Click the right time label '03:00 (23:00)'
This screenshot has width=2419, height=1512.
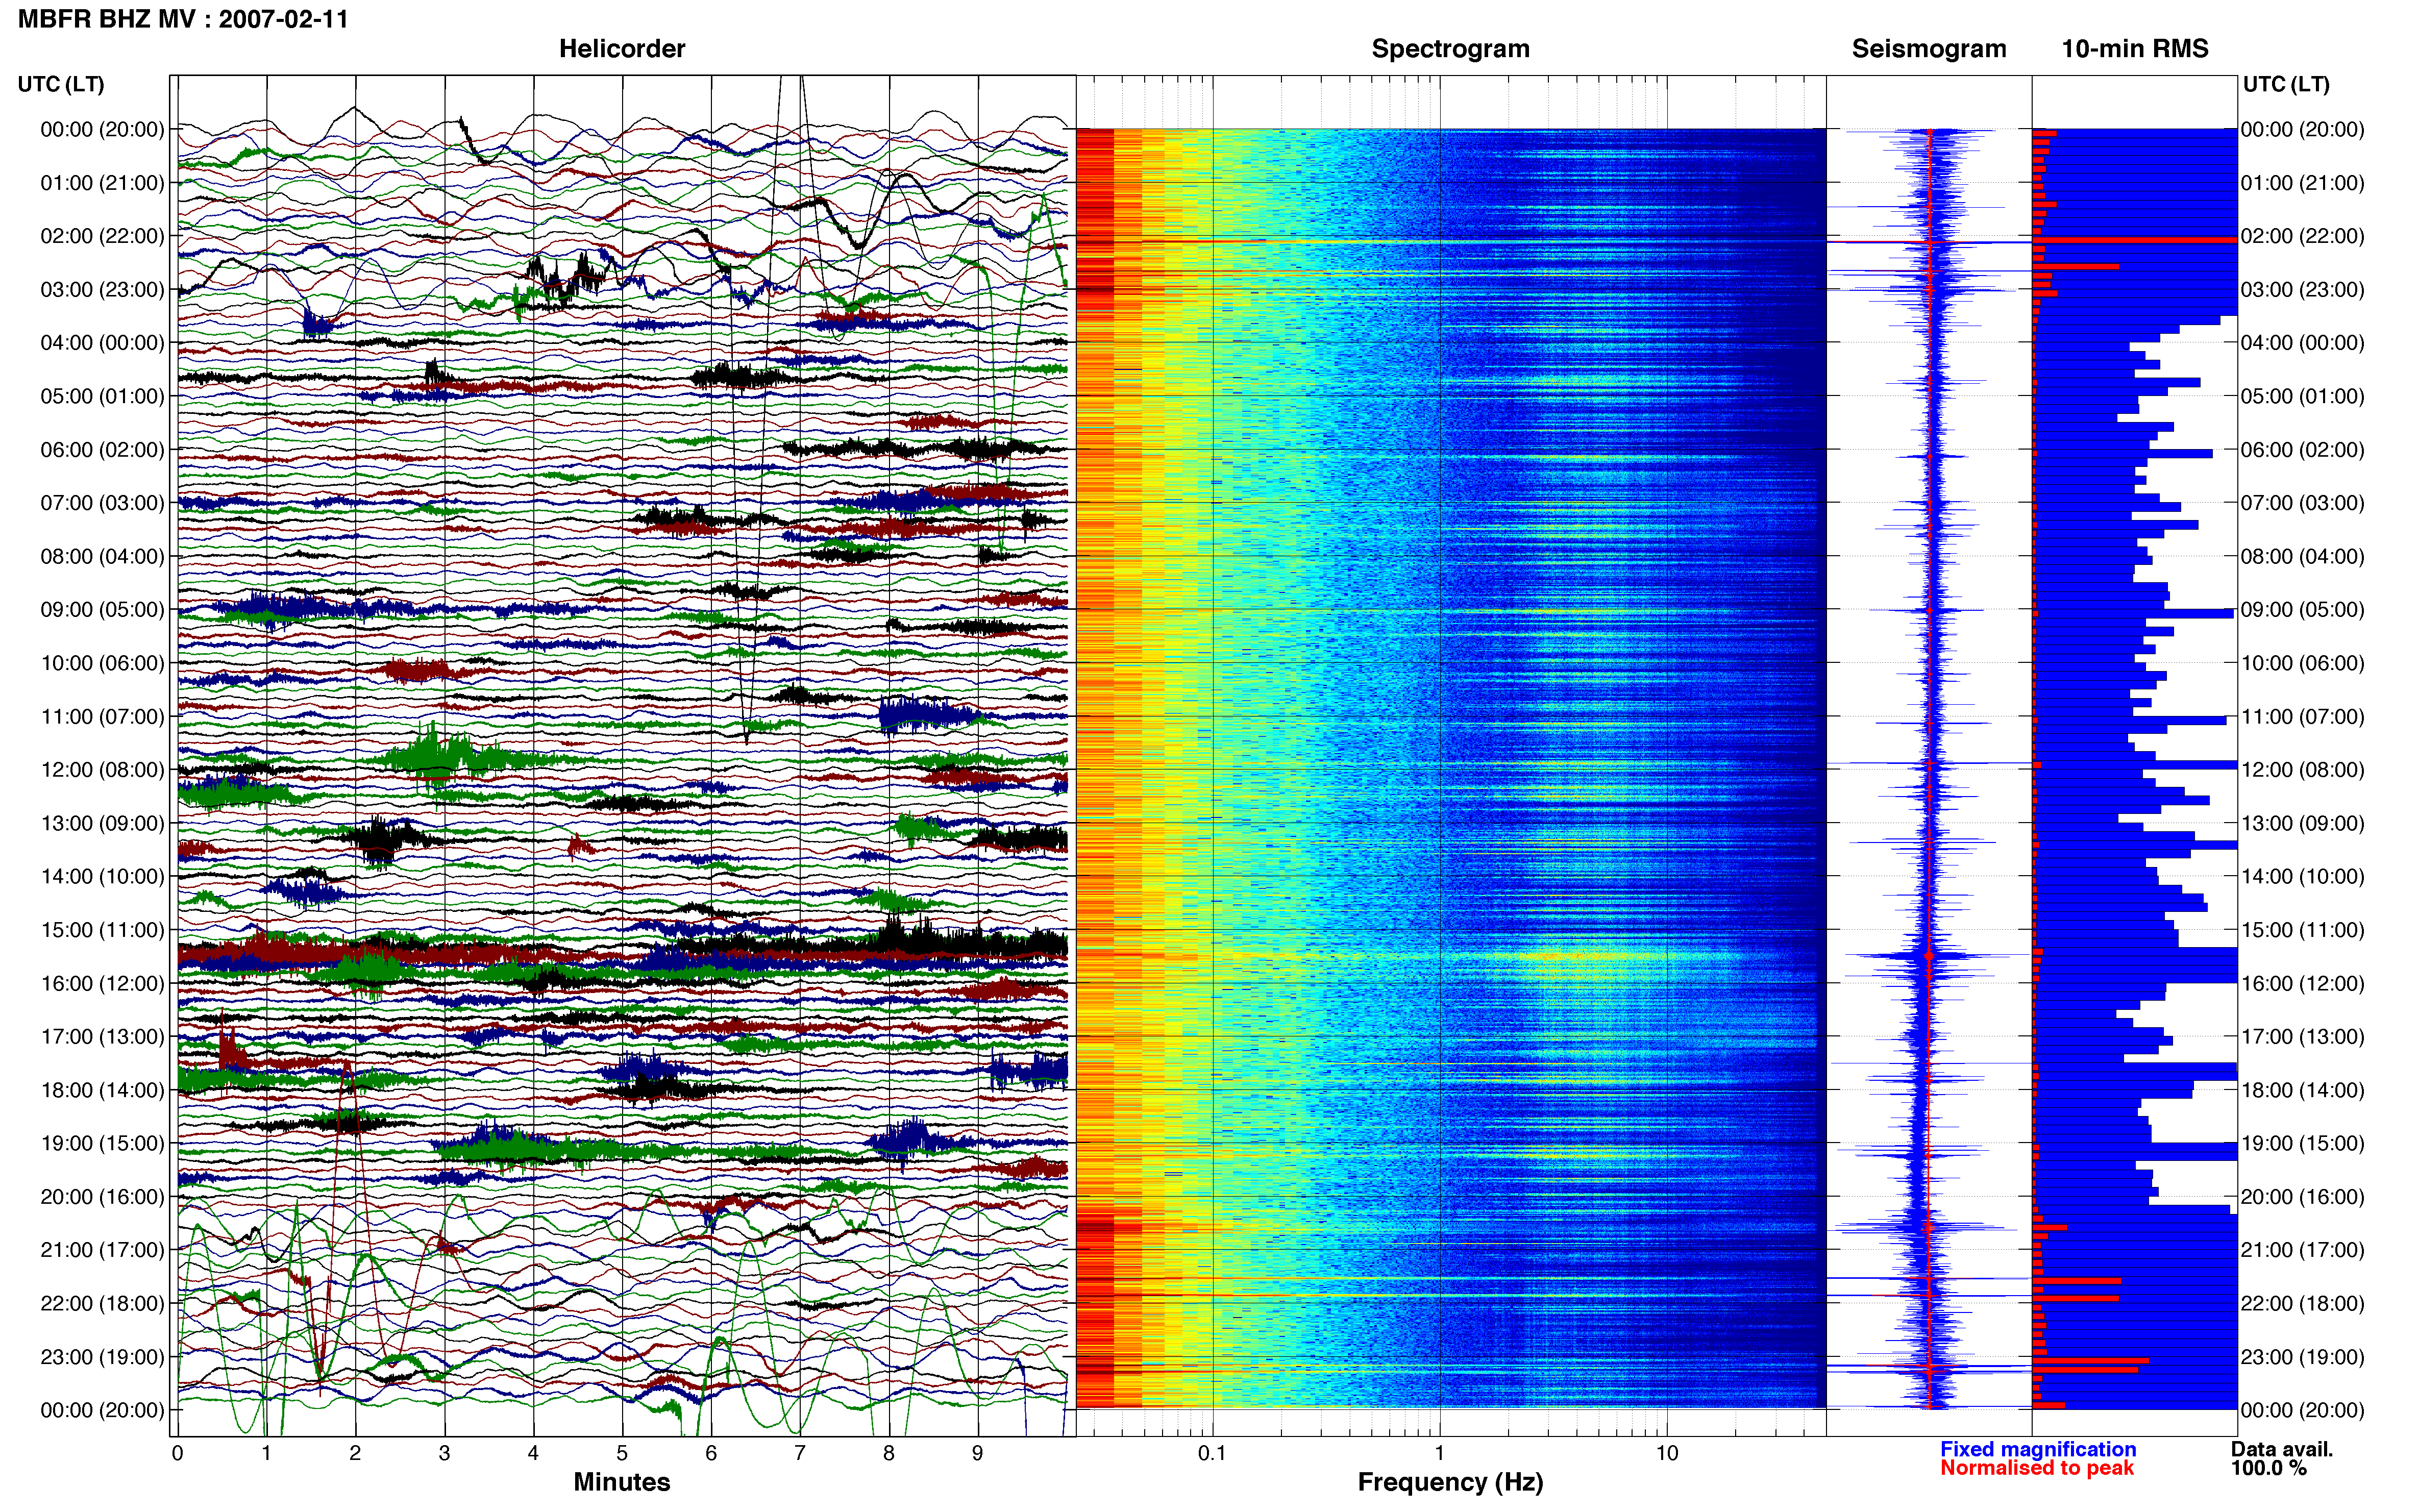click(2302, 289)
